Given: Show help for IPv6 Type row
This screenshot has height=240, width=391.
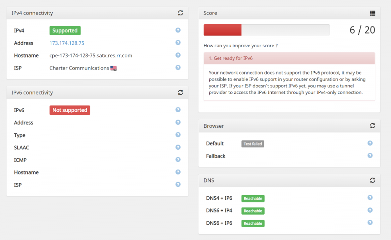Looking at the screenshot, I should [x=178, y=135].
